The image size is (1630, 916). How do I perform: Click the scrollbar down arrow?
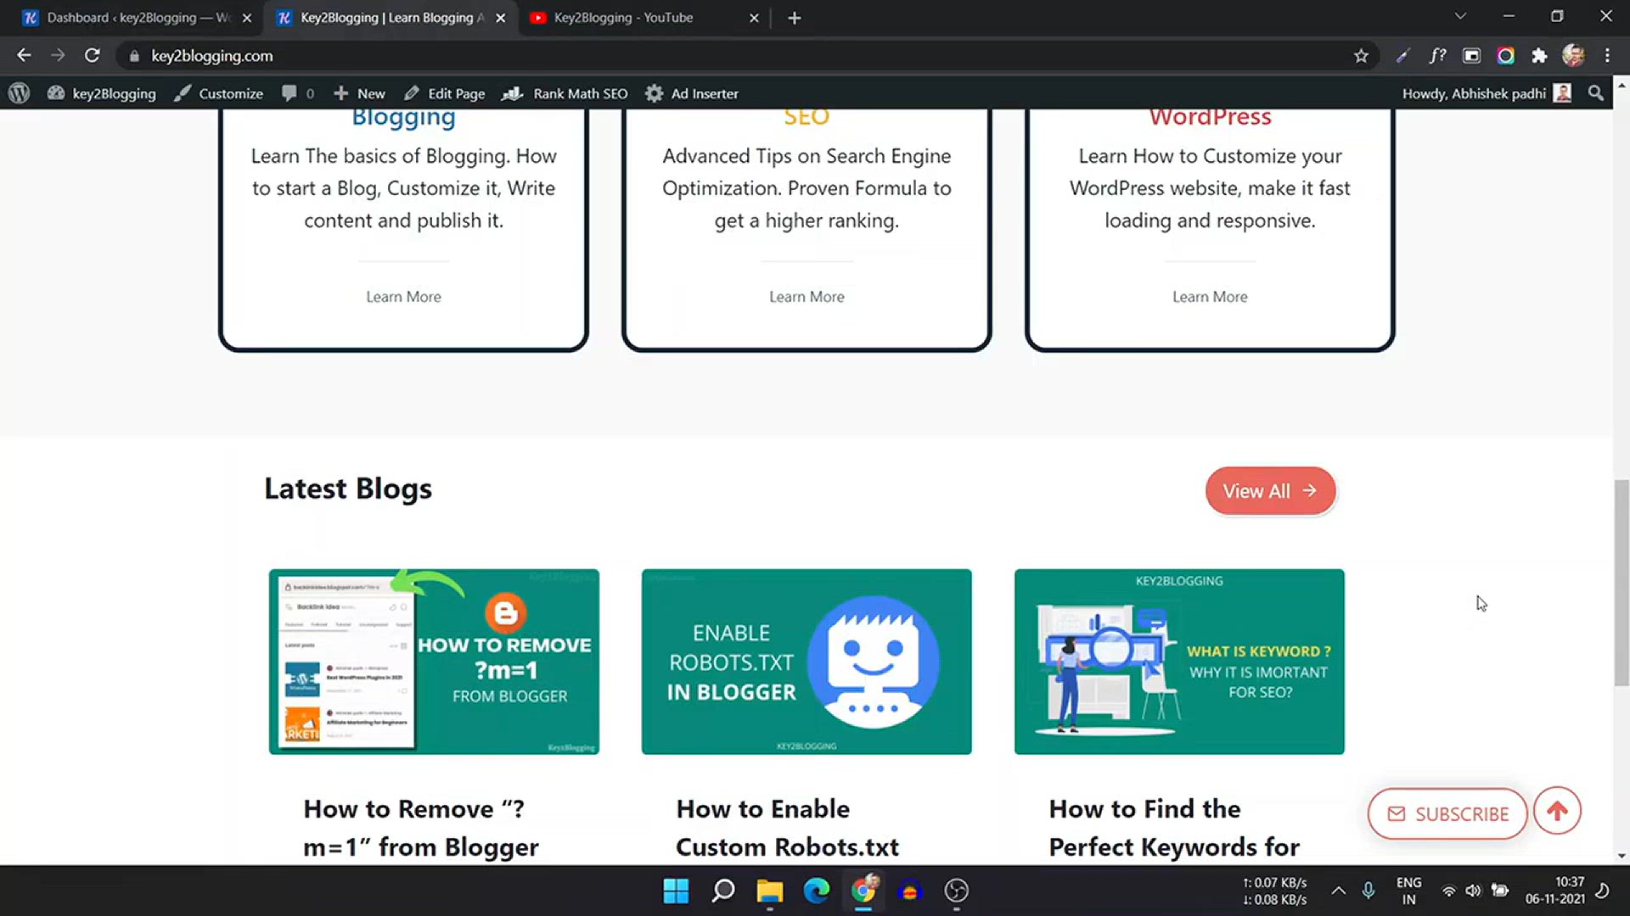coord(1622,857)
